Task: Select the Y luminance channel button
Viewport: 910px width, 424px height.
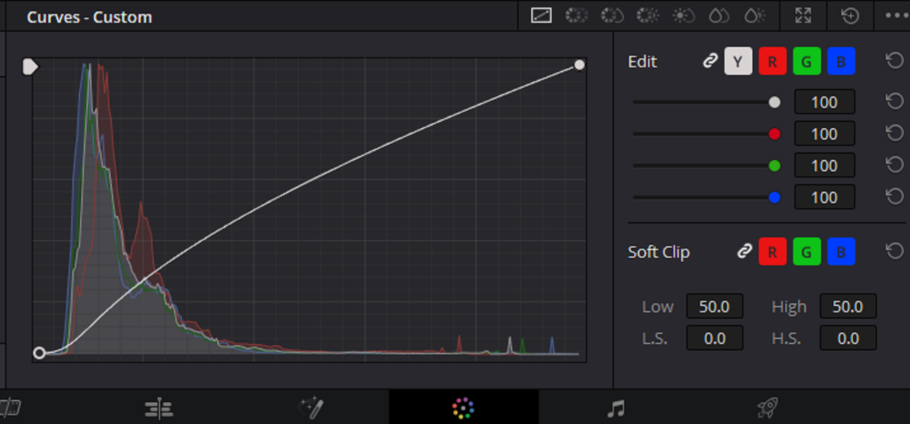Action: [738, 62]
